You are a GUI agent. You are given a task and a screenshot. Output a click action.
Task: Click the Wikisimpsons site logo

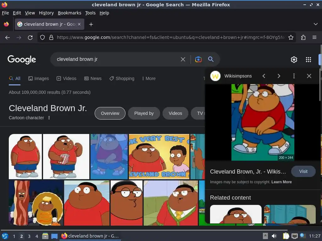pyautogui.click(x=215, y=76)
